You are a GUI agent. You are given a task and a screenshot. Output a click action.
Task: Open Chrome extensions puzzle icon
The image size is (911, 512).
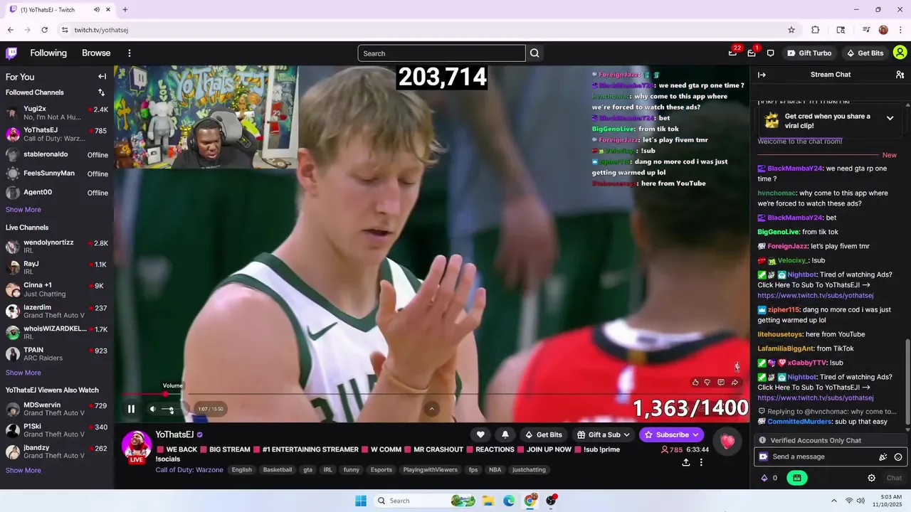pos(816,30)
